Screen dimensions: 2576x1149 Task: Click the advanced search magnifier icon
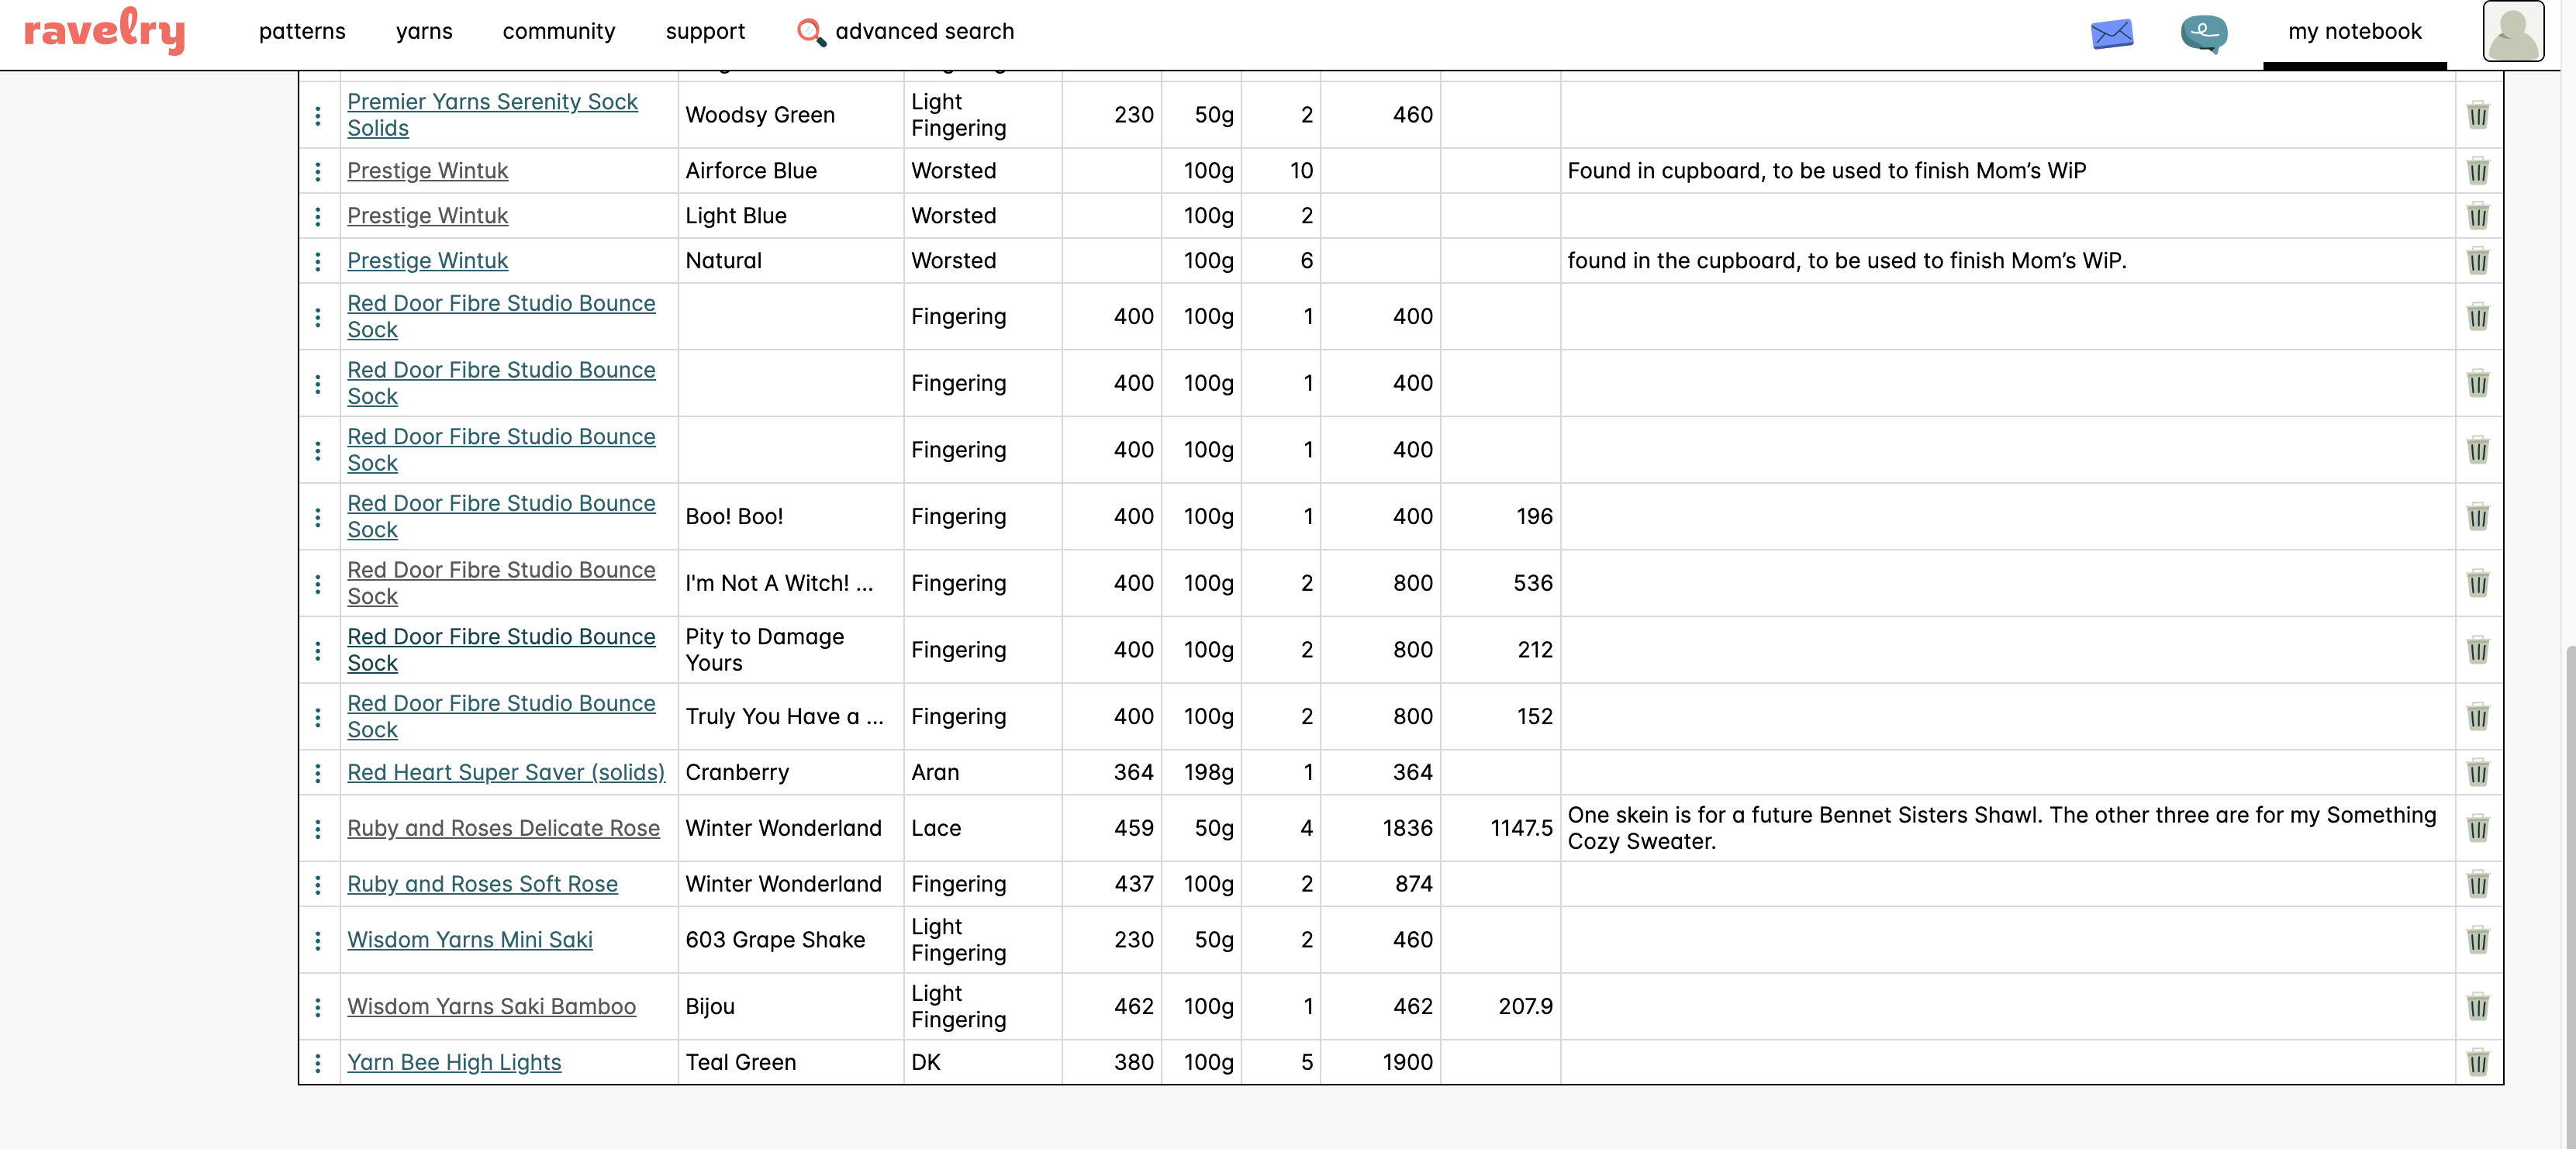[810, 32]
